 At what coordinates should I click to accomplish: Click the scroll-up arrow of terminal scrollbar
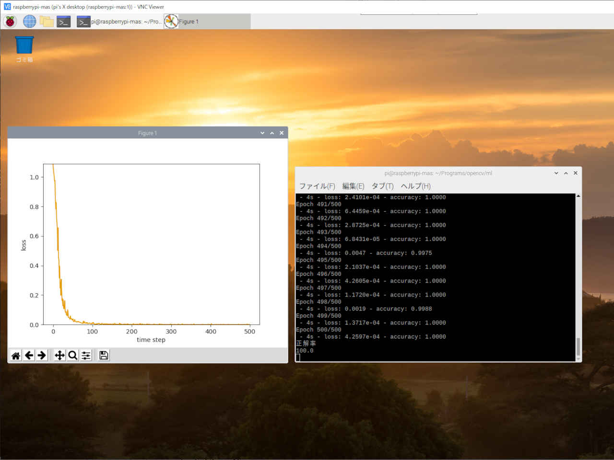pos(578,196)
